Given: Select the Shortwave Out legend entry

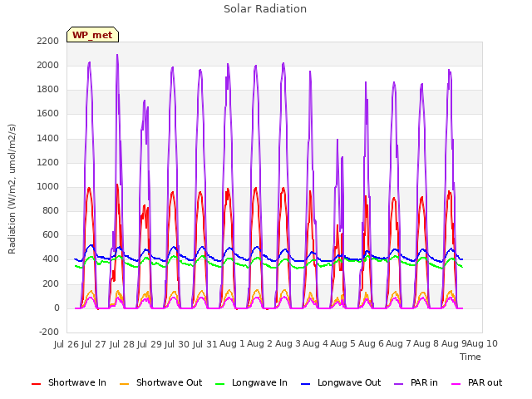Looking at the screenshot, I should (x=160, y=382).
